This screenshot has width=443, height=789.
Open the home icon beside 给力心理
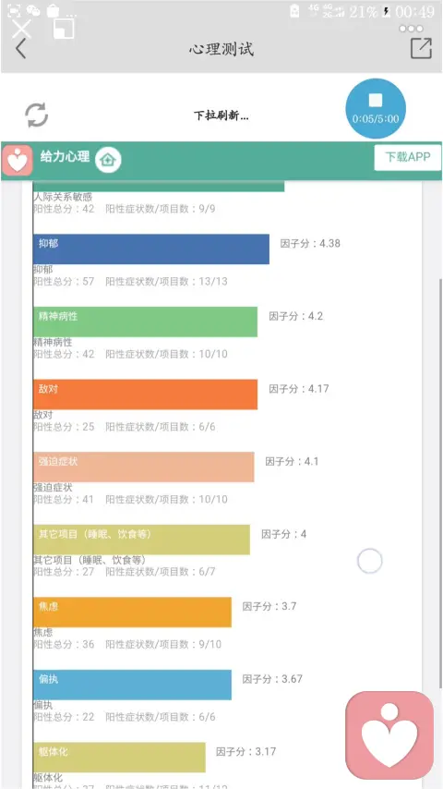click(108, 160)
